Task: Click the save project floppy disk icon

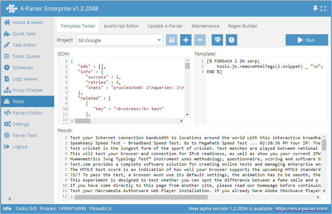Action: click(172, 40)
